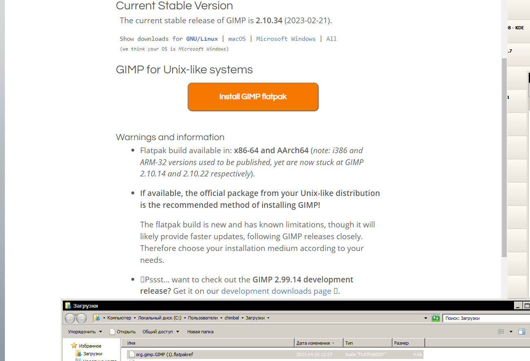Click Локальный диск (C:) breadcrumb
Viewport: 530px width, 361px height.
pyautogui.click(x=160, y=318)
